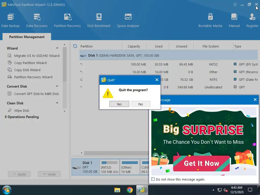Open the Space Analyzer
The image size is (260, 195).
click(128, 20)
